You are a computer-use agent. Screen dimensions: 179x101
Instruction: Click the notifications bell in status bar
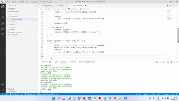[176, 94]
